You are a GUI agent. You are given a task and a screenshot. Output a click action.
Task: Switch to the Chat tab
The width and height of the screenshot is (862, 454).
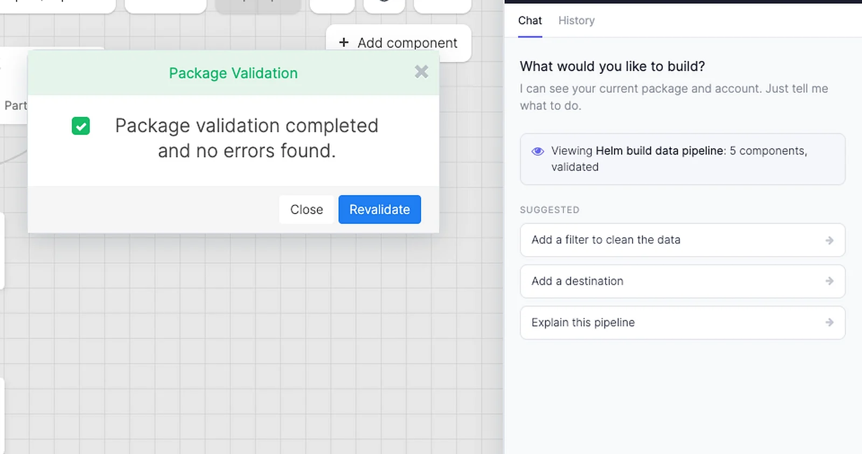click(530, 20)
